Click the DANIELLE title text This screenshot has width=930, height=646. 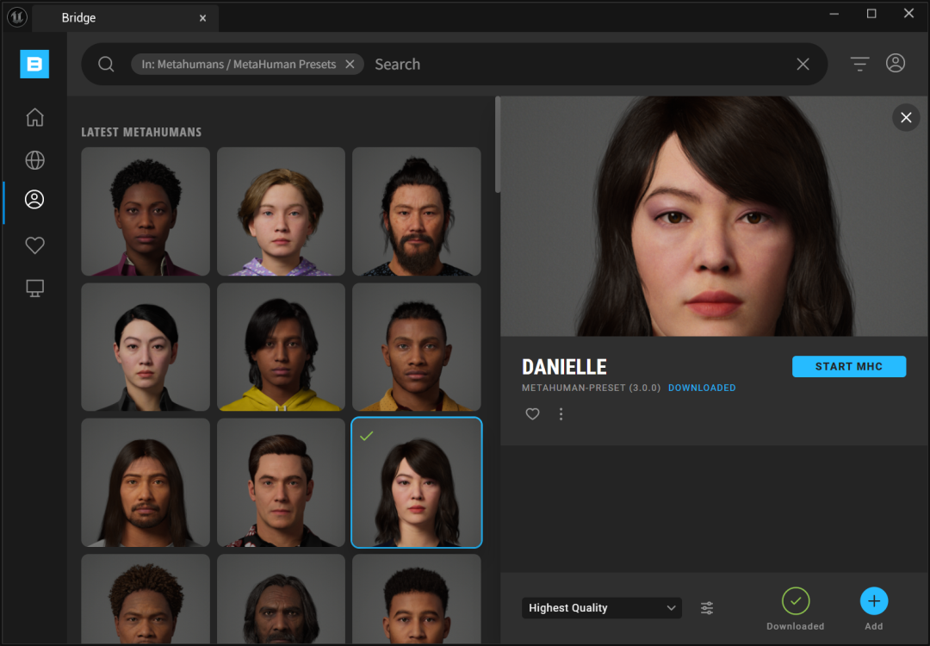tap(564, 367)
